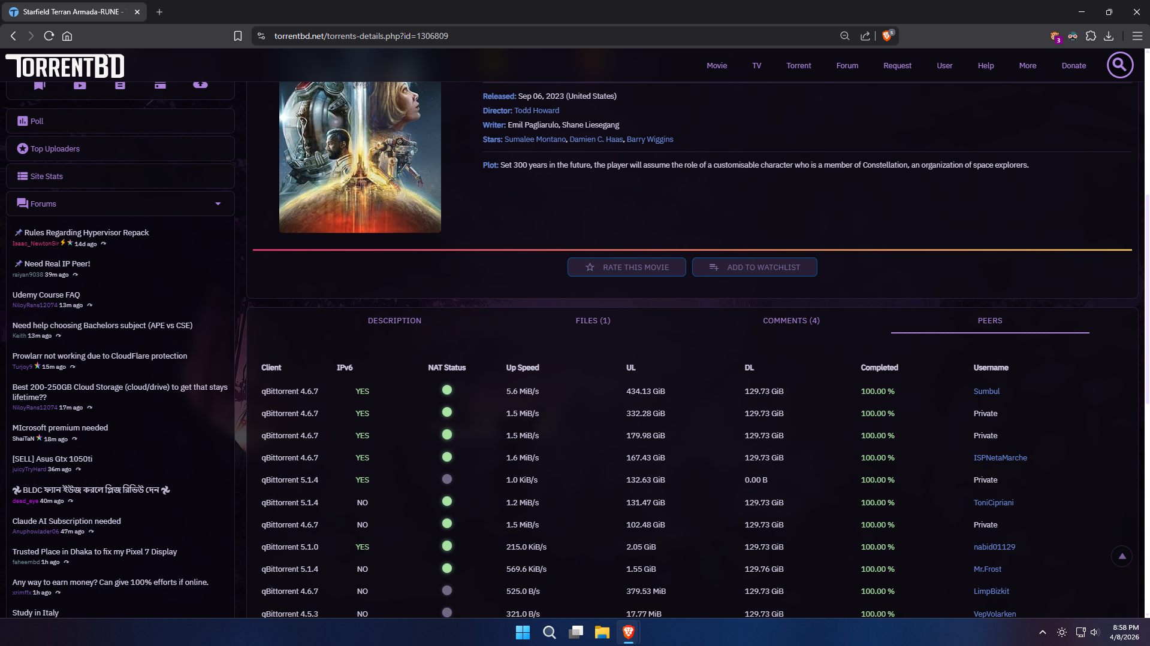Open ISPNetaMarche user profile
Screen dimensions: 1150x646
point(1000,458)
